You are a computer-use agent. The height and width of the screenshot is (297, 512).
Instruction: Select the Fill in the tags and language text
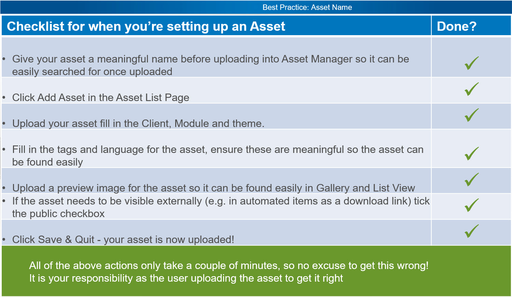(218, 156)
